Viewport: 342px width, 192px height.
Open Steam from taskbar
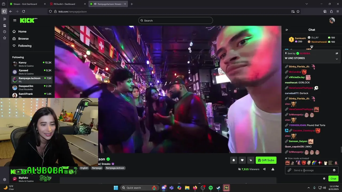[x=218, y=188]
